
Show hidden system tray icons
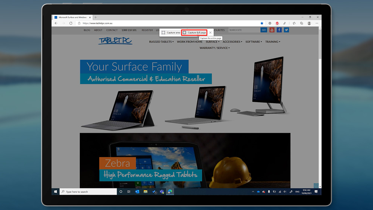coord(253,192)
